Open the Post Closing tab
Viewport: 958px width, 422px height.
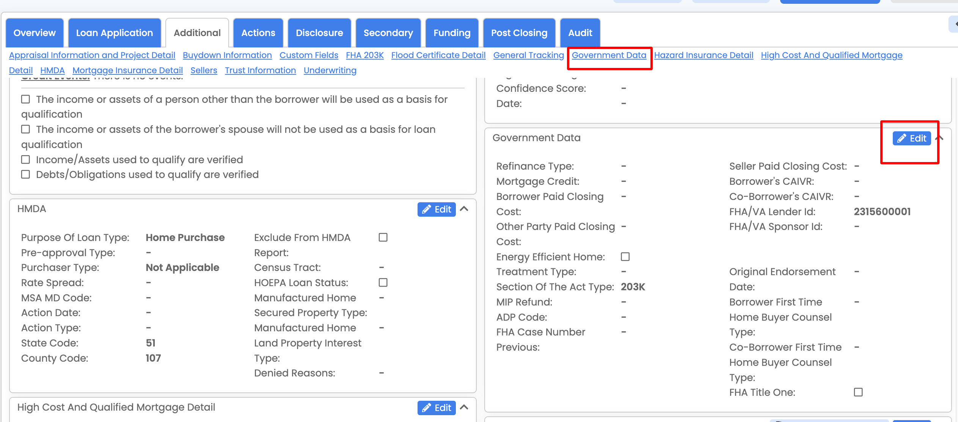[519, 33]
